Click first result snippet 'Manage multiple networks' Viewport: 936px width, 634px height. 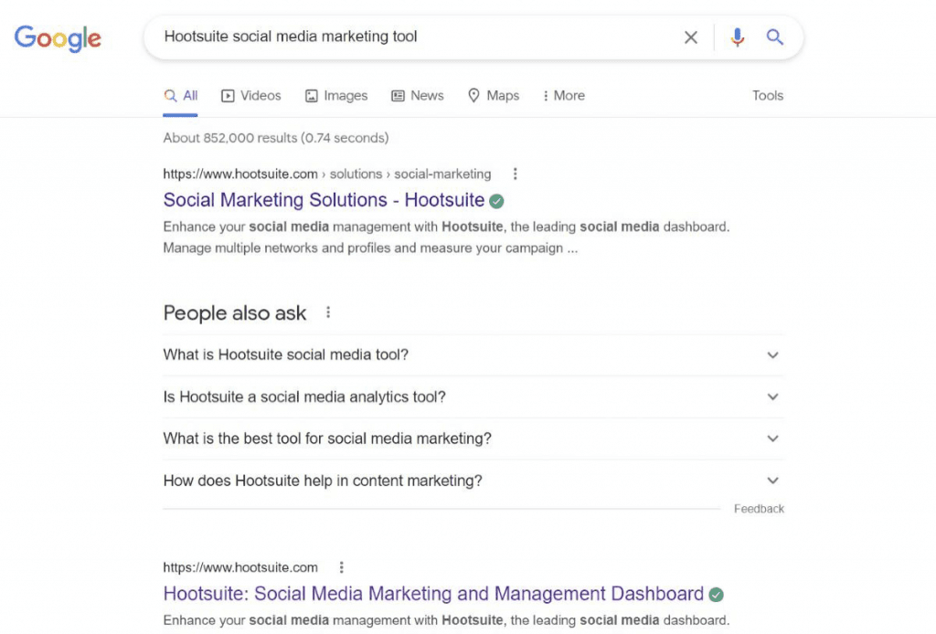tap(370, 248)
